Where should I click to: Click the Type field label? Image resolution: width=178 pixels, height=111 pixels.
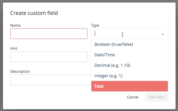95,25
